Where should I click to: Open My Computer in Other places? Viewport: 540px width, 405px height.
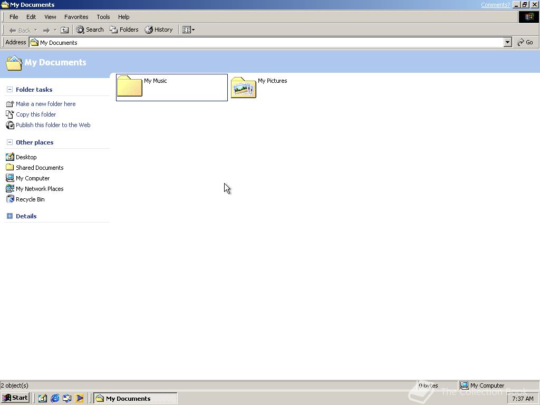33,178
